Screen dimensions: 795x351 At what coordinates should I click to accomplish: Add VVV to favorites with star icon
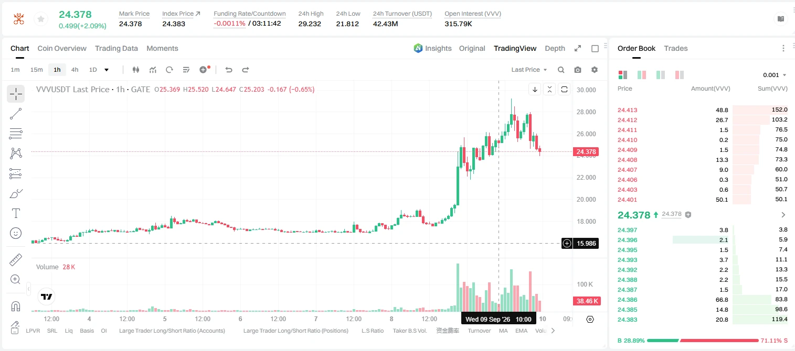(40, 19)
